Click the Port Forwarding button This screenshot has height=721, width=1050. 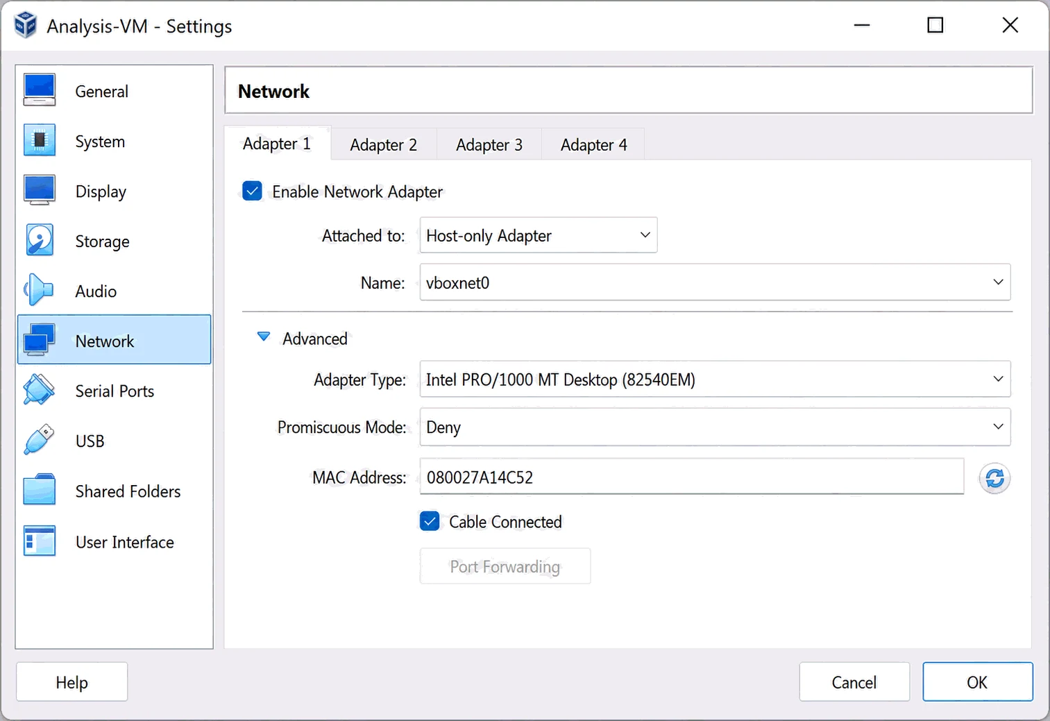click(x=505, y=566)
